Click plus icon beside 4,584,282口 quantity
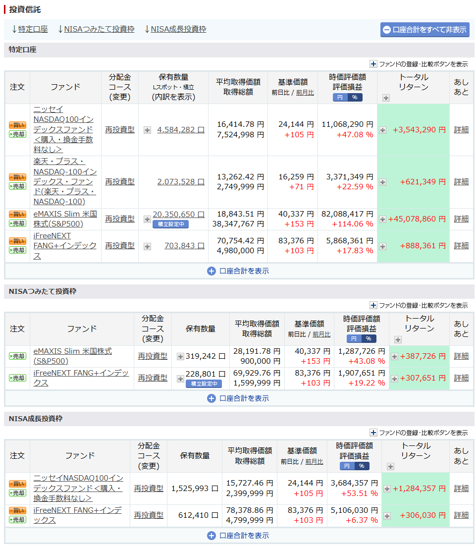 (147, 130)
